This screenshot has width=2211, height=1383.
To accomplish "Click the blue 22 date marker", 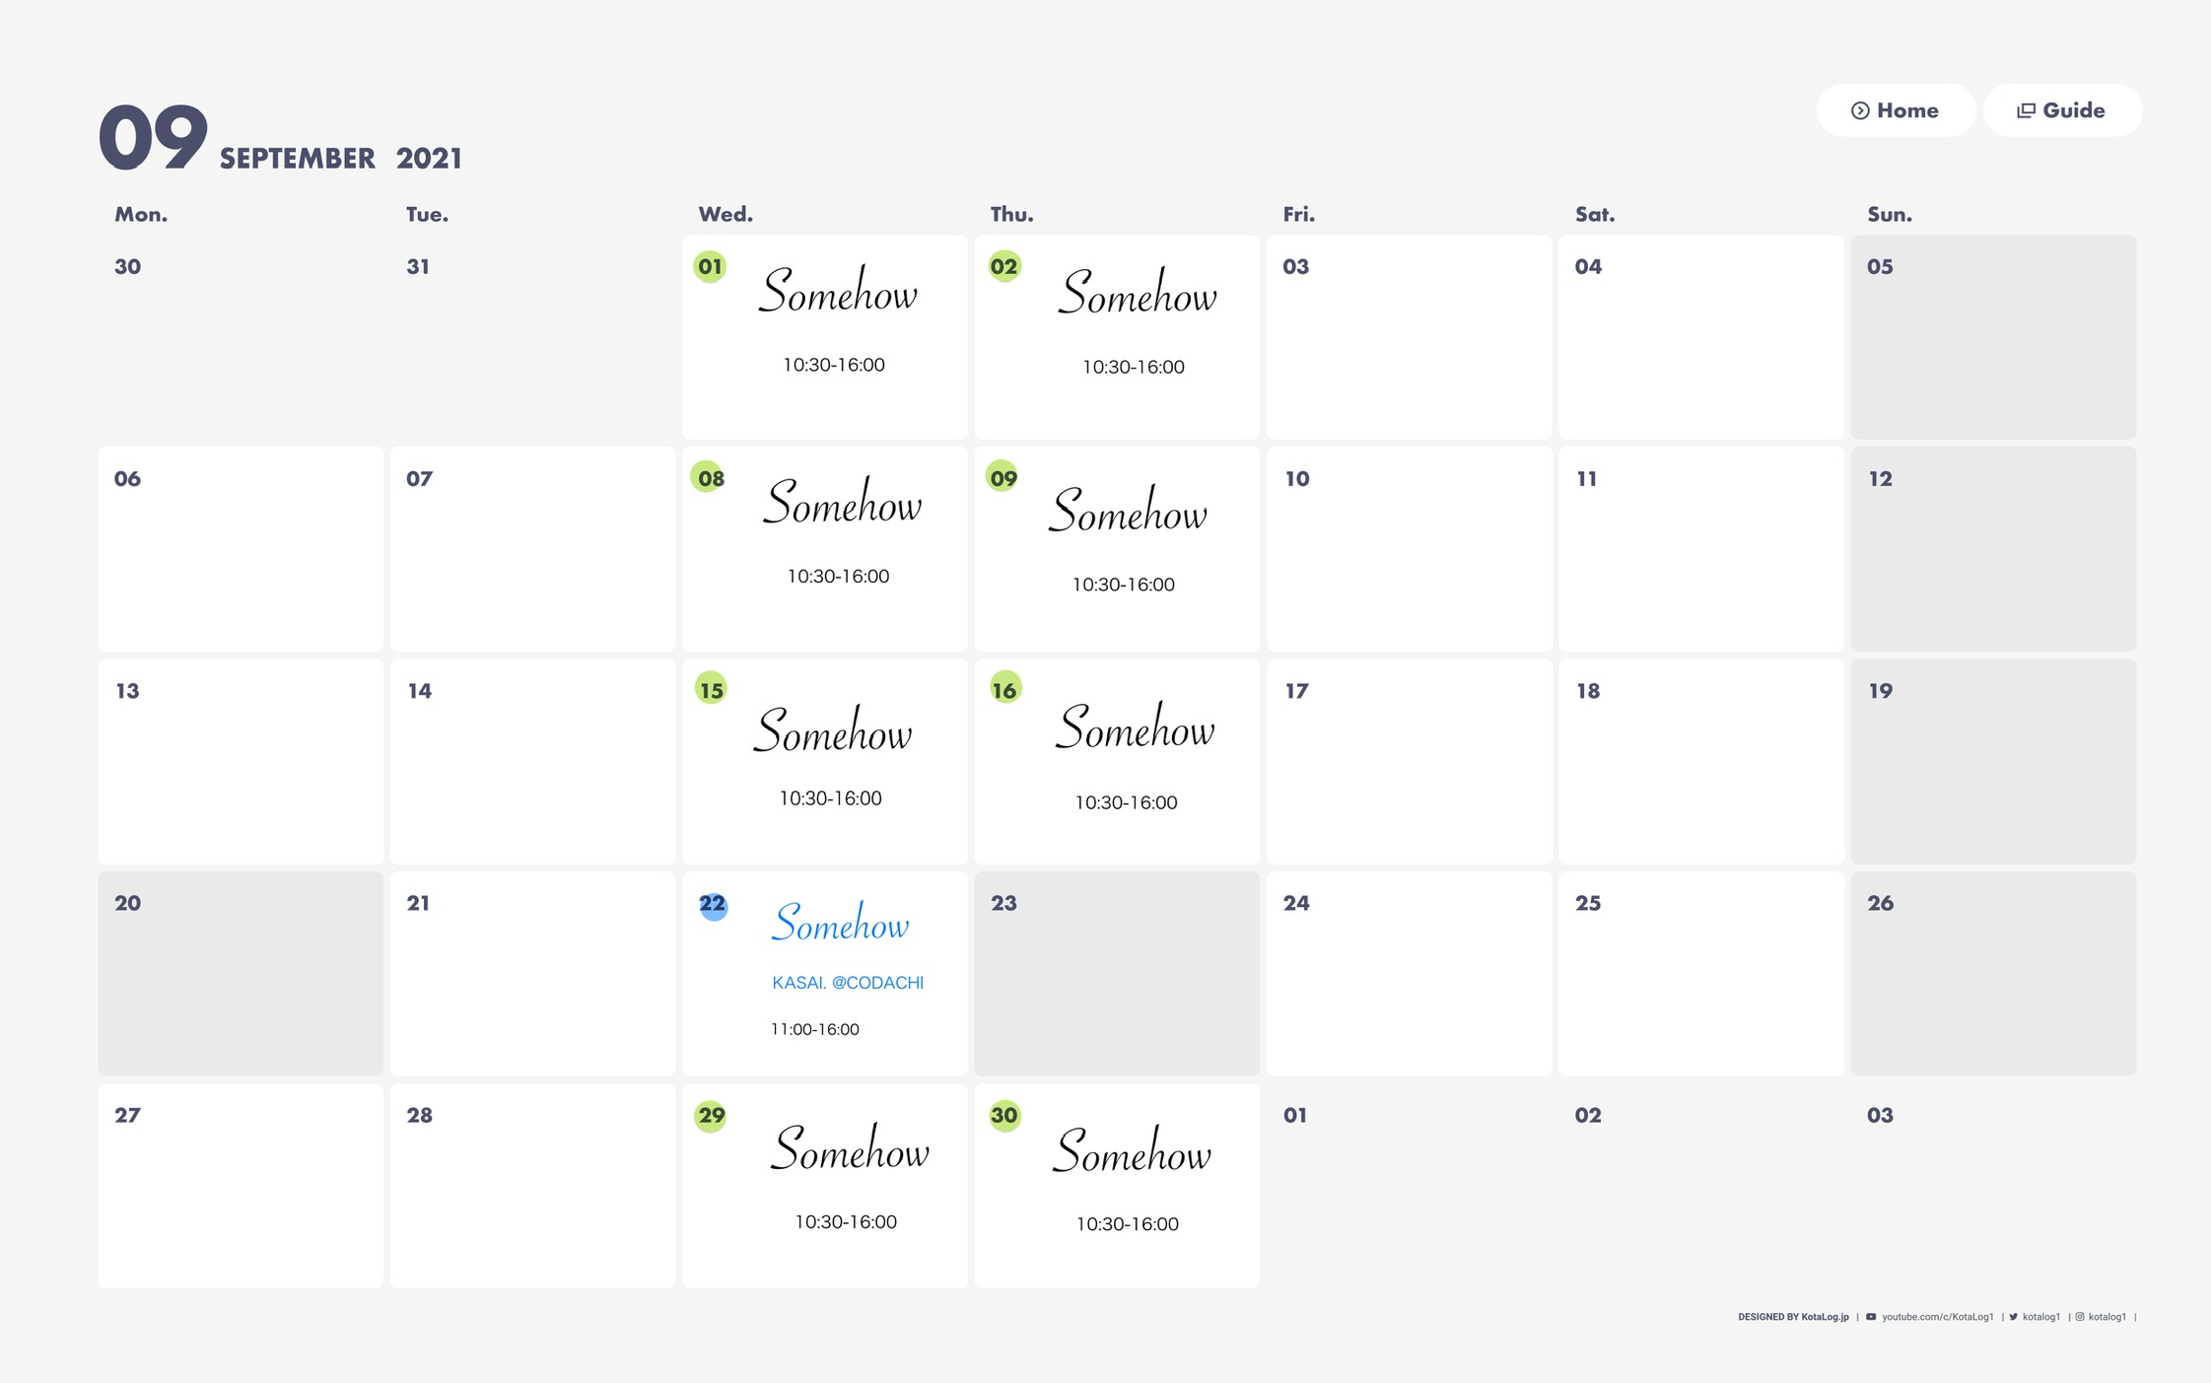I will [x=713, y=905].
